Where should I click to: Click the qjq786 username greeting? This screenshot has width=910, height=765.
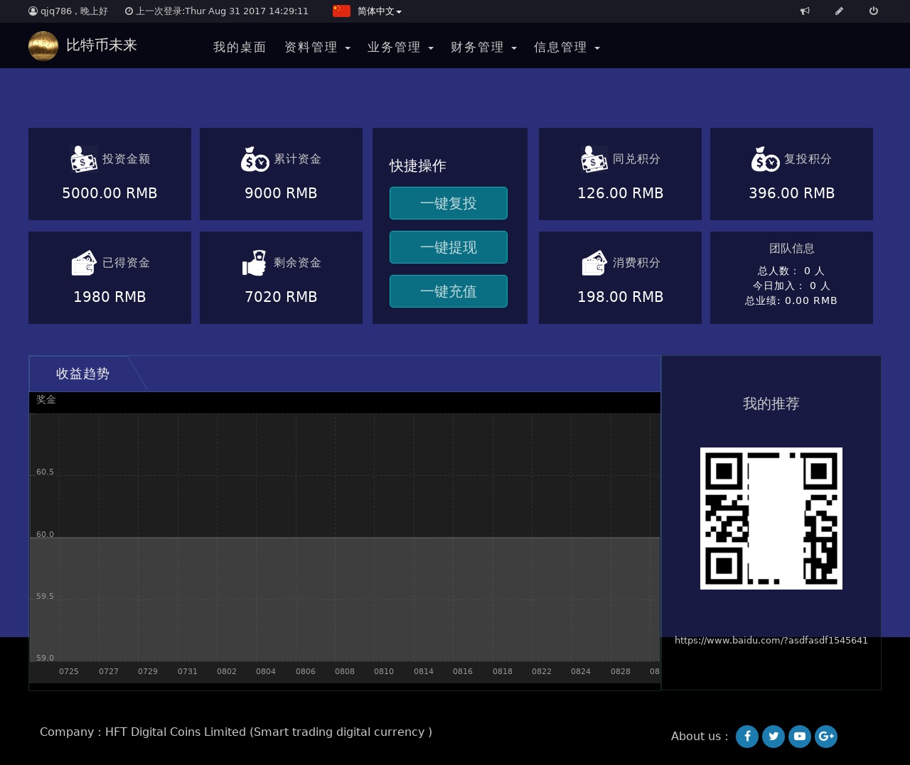pos(74,11)
